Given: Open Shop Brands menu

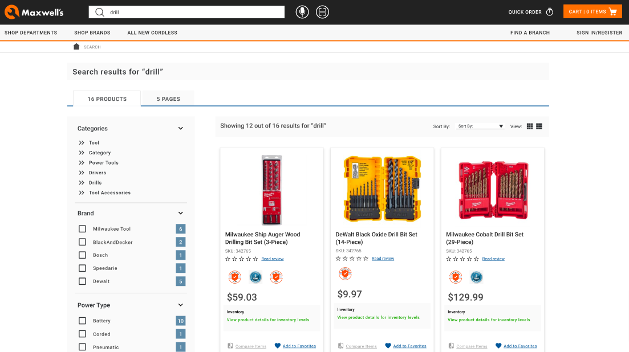Looking at the screenshot, I should [92, 33].
